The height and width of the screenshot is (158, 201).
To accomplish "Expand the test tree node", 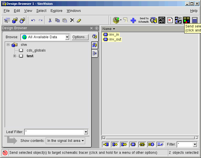I will click(x=15, y=56).
